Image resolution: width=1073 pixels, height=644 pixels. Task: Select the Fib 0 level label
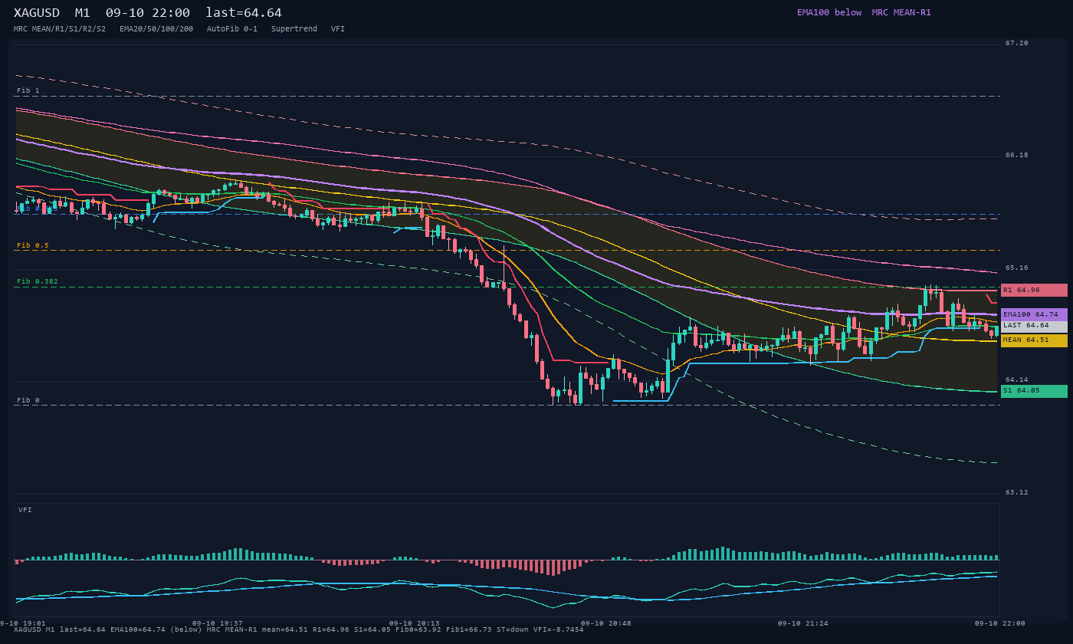[x=28, y=400]
